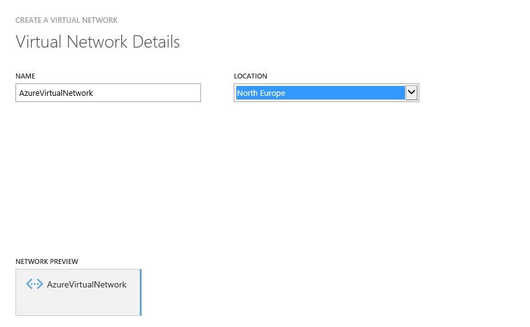
Task: Click the word Virtual in the page heading
Action: coord(38,42)
